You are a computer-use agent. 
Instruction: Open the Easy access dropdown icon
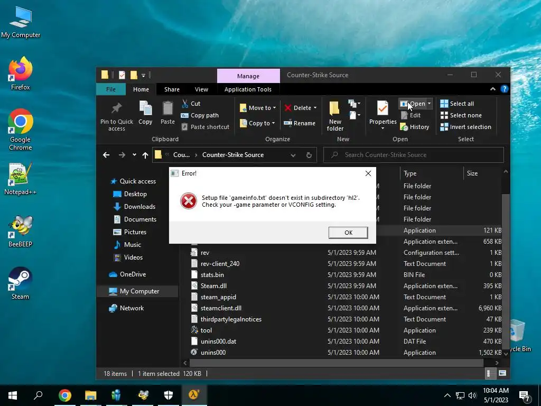(355, 115)
